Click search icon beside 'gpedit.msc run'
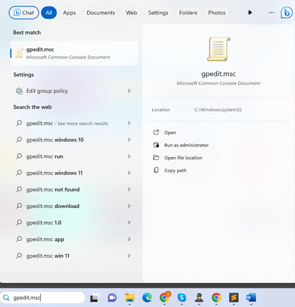The height and width of the screenshot is (307, 295). click(x=19, y=156)
